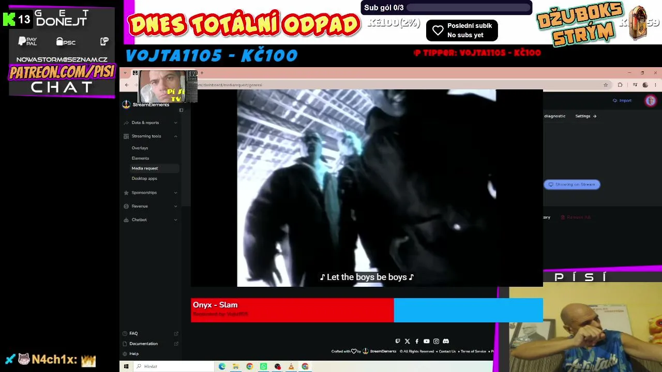The image size is (662, 372).
Task: Open the Settings tab
Action: (585, 116)
